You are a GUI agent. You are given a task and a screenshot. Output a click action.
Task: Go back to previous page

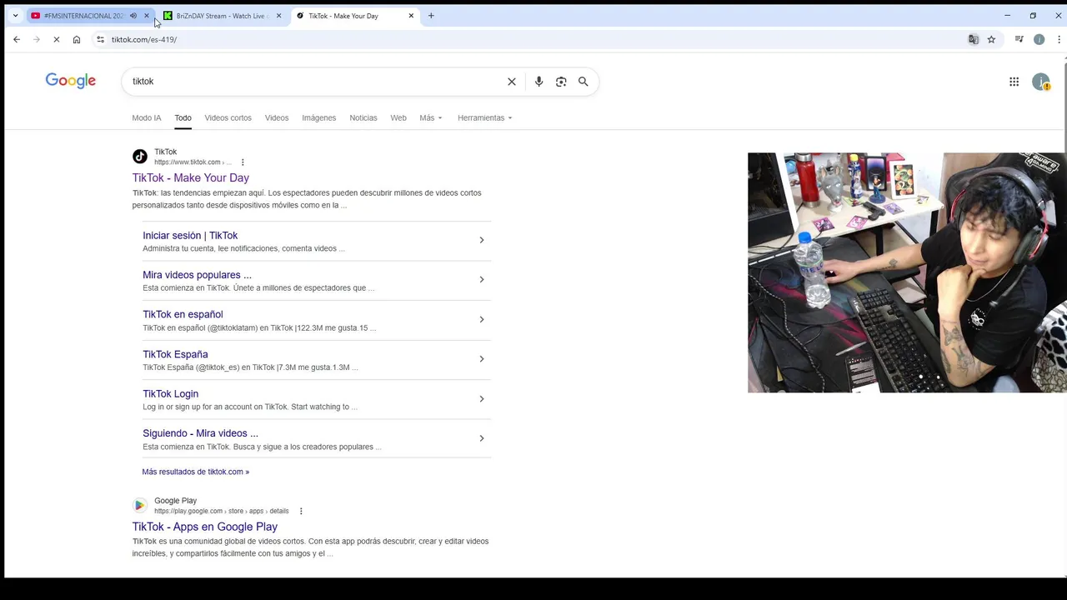click(x=17, y=39)
